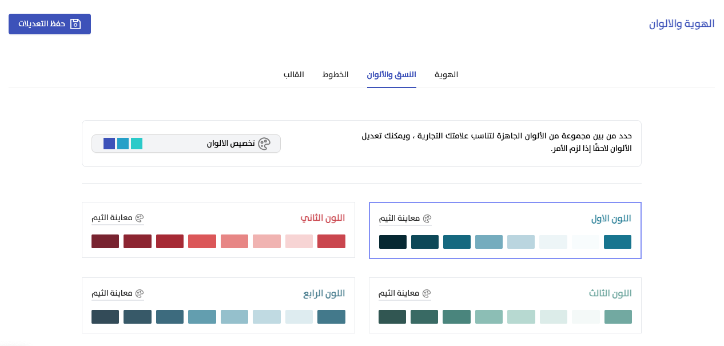Screen dimensions: 724x346
Task: Open the الهوية tab
Action: tap(446, 75)
